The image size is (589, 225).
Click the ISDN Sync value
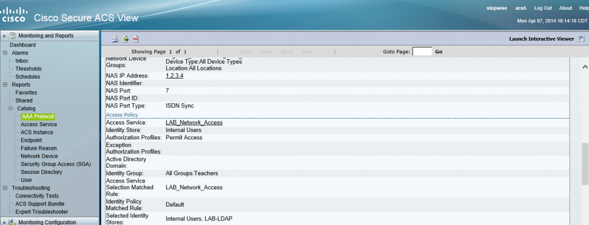(180, 106)
